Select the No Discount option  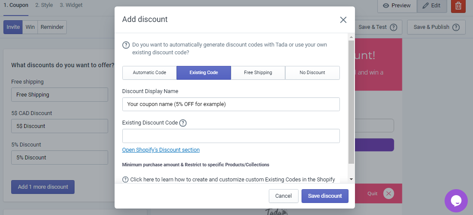coord(312,73)
